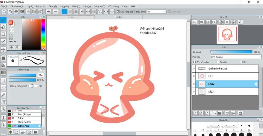Image resolution: width=263 pixels, height=136 pixels.
Task: Adjust the Độ trong opacity slider
Action: coord(231,52)
